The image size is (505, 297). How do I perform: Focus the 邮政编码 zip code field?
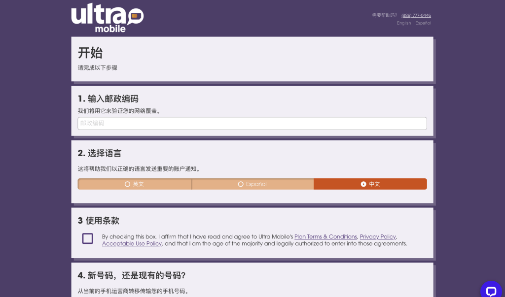click(252, 123)
